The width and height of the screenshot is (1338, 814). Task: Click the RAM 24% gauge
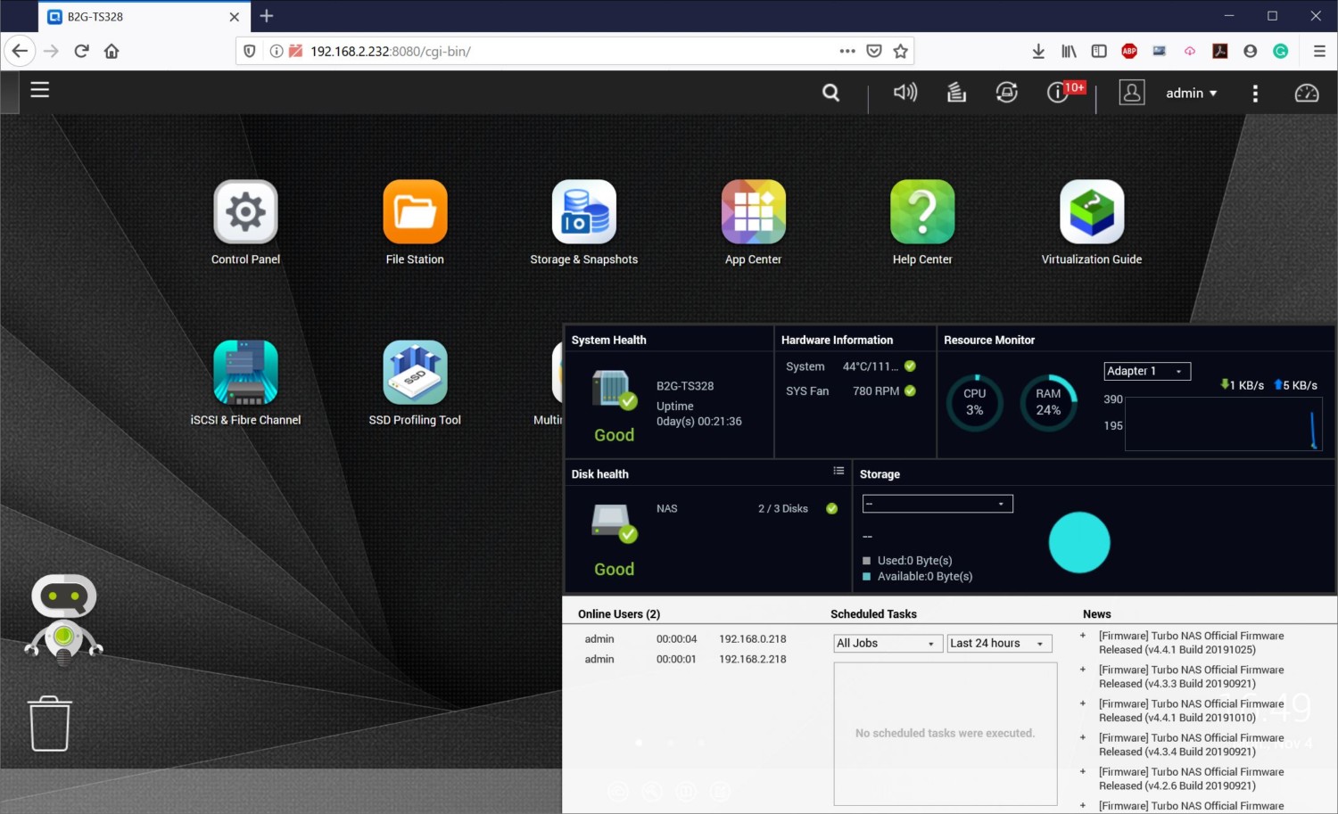pos(1048,402)
